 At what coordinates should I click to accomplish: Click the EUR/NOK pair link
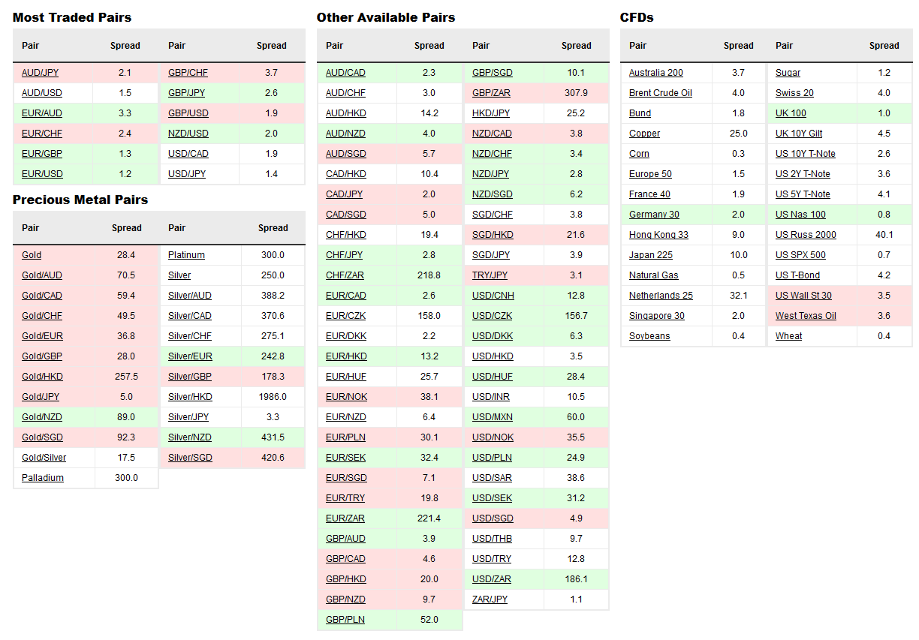click(346, 397)
